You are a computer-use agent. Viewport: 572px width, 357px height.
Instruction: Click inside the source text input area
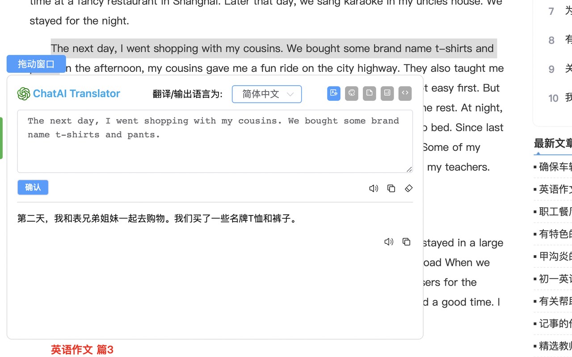[214, 147]
